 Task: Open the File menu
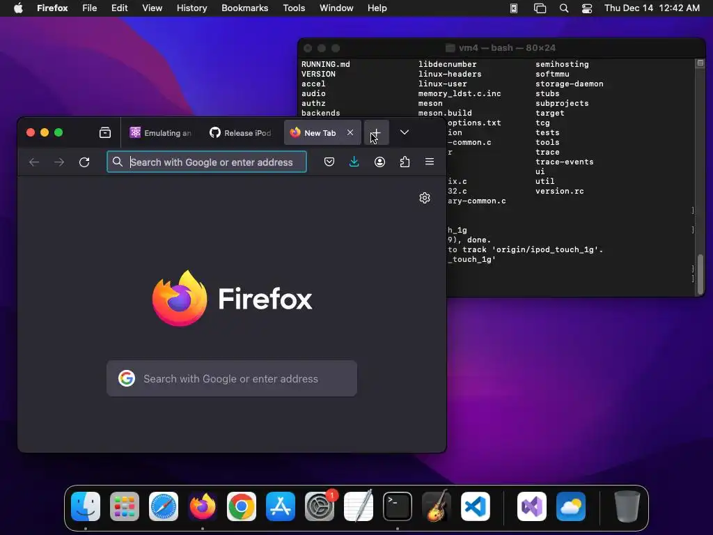pos(90,8)
